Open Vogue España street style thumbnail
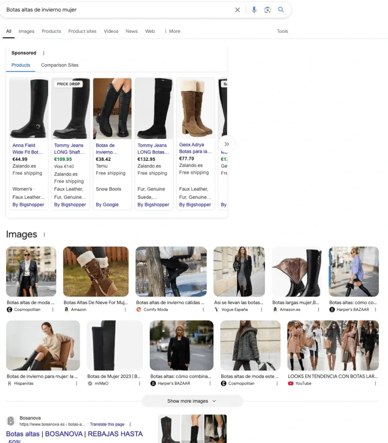Image resolution: width=388 pixels, height=443 pixels. (x=239, y=272)
